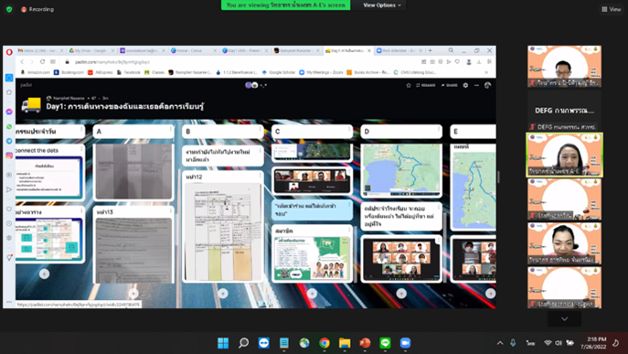
Task: Open LINE app in Windows taskbar
Action: coord(385,343)
